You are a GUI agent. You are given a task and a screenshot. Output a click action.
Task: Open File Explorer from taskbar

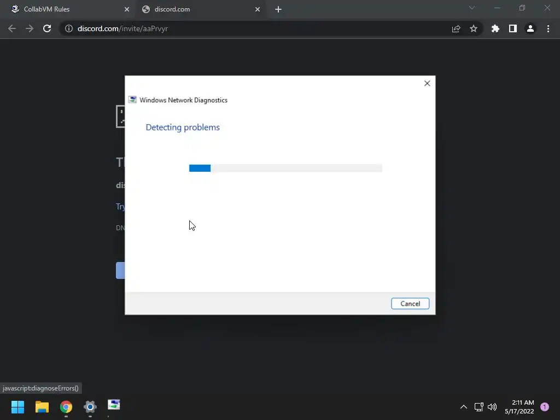42,407
